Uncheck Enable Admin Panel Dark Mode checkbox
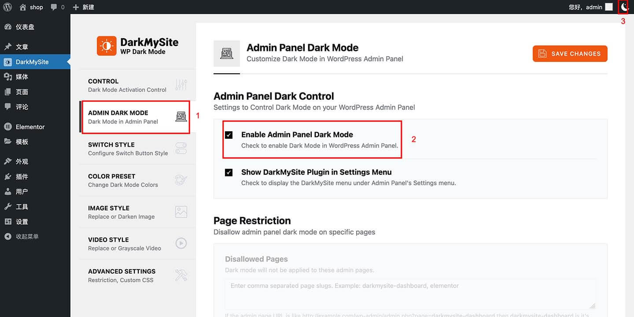This screenshot has width=634, height=317. [229, 135]
